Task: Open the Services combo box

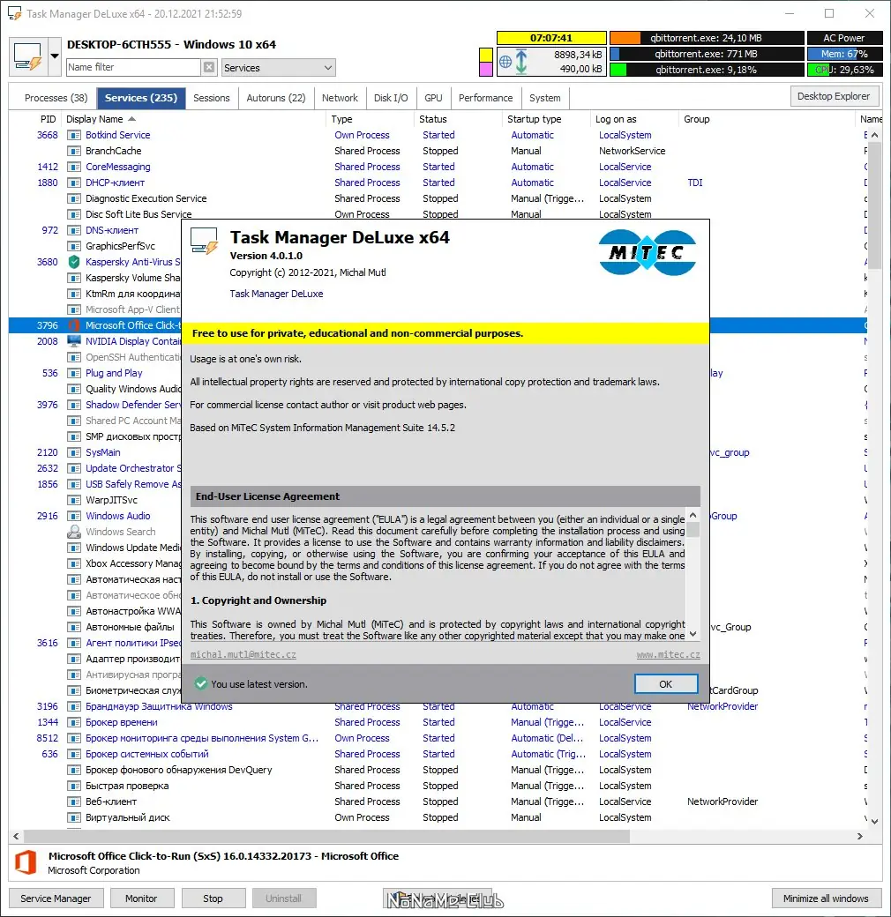Action: pyautogui.click(x=279, y=68)
